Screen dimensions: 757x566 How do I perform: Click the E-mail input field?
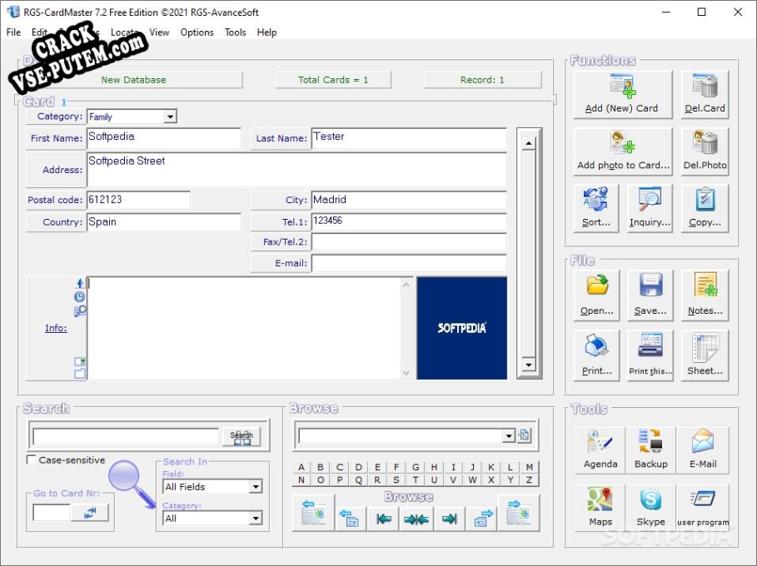tap(409, 263)
